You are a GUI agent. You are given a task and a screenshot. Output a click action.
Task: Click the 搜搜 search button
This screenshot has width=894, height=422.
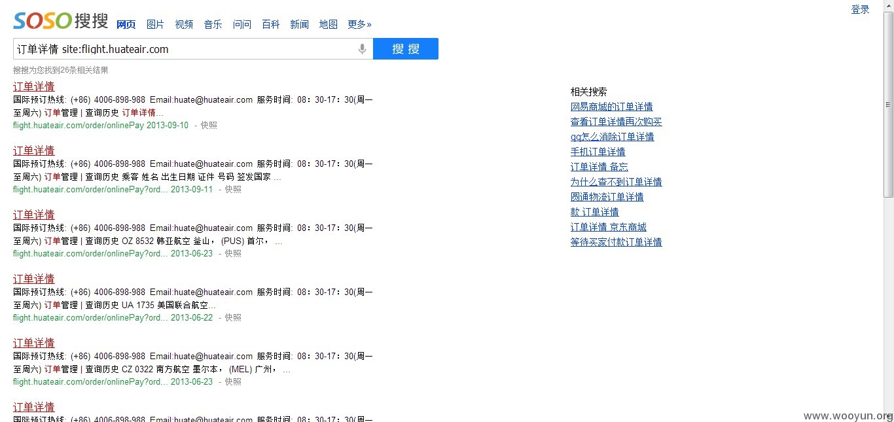406,49
